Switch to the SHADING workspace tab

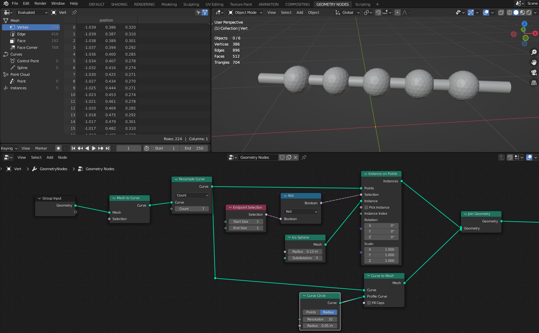pyautogui.click(x=119, y=4)
